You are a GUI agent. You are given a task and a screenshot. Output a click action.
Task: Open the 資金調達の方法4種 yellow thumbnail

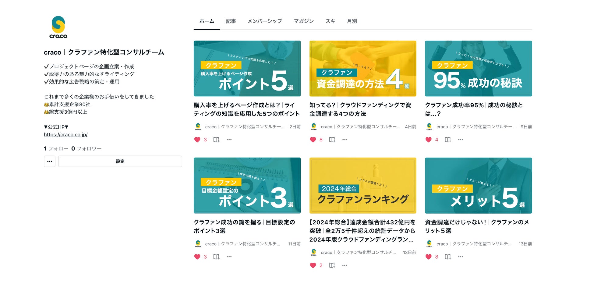click(363, 69)
